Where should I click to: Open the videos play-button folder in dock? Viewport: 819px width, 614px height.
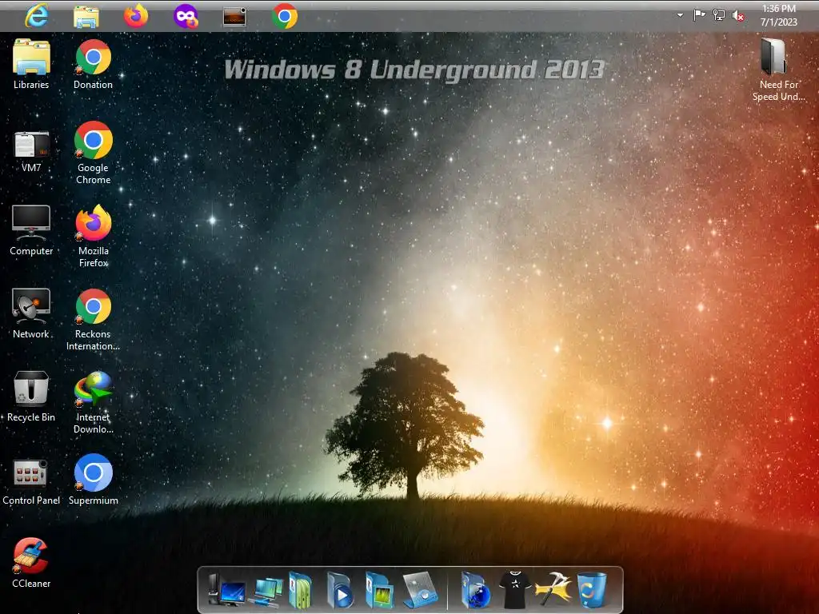[x=339, y=590]
